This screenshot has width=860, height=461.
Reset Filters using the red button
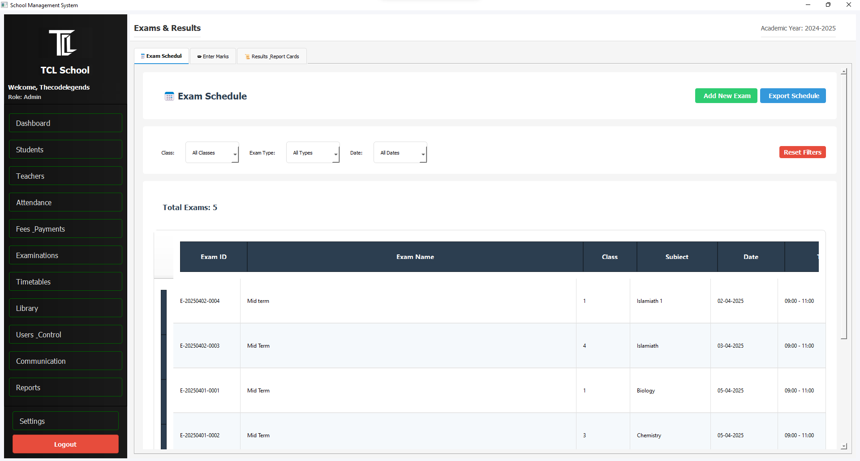(x=802, y=152)
